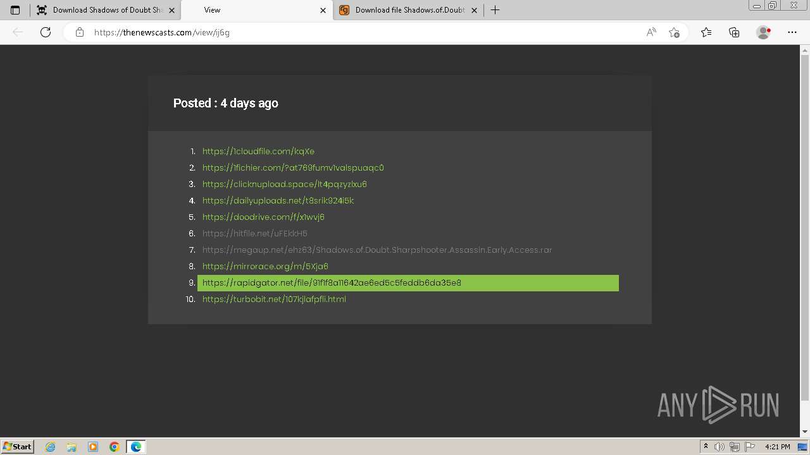Close the Download file Shadows.of.Doubt tab
Viewport: 810px width, 455px height.
474,10
